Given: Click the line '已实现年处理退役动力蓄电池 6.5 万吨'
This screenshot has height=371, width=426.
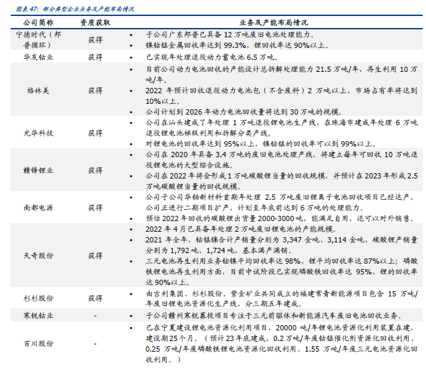Looking at the screenshot, I should click(x=212, y=57).
